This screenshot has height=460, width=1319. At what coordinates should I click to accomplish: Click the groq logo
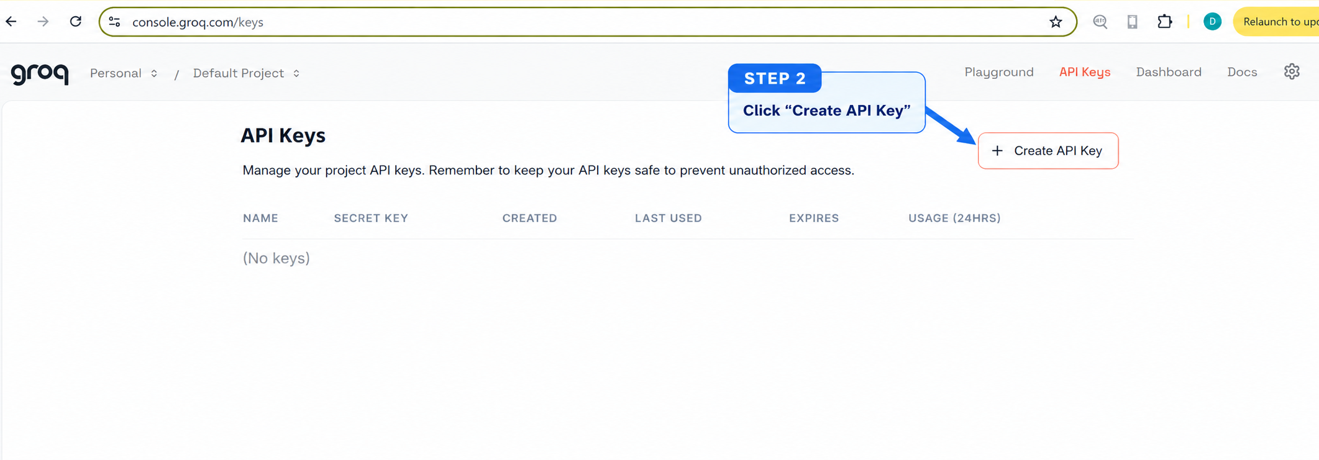tap(40, 73)
